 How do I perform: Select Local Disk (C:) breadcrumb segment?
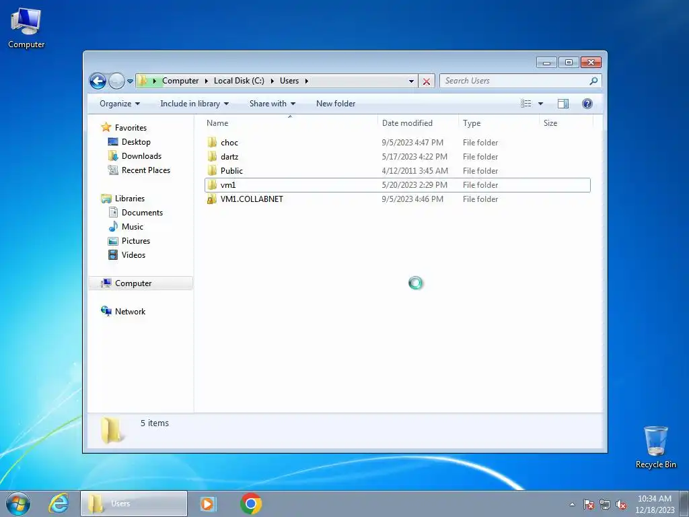tap(239, 81)
